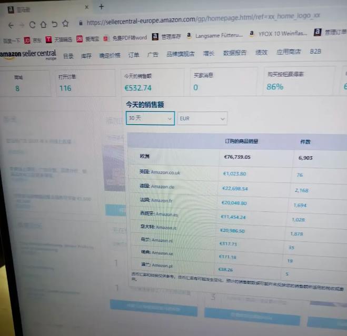Viewport: 347px width, 336px height.
Task: Click the 76 units for Amazon.co.uk
Action: coord(300,175)
